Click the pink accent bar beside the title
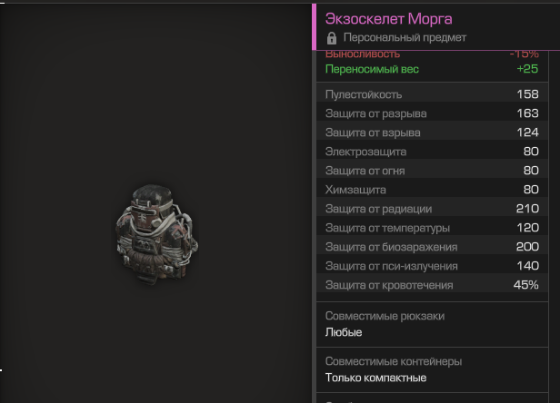Viewport: 560px width, 403px height. [x=314, y=25]
